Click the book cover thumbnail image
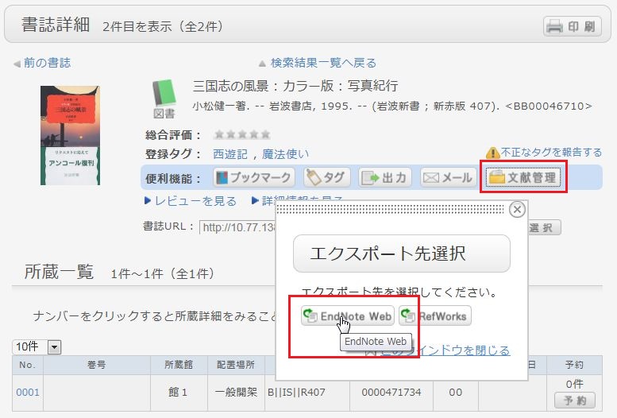 click(x=70, y=135)
